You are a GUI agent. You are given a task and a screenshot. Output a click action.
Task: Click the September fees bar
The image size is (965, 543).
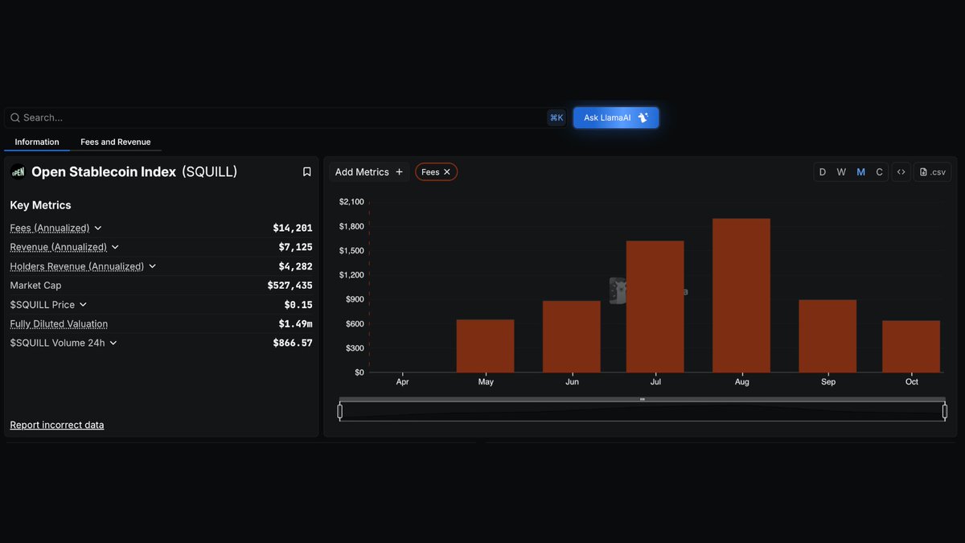(x=827, y=335)
